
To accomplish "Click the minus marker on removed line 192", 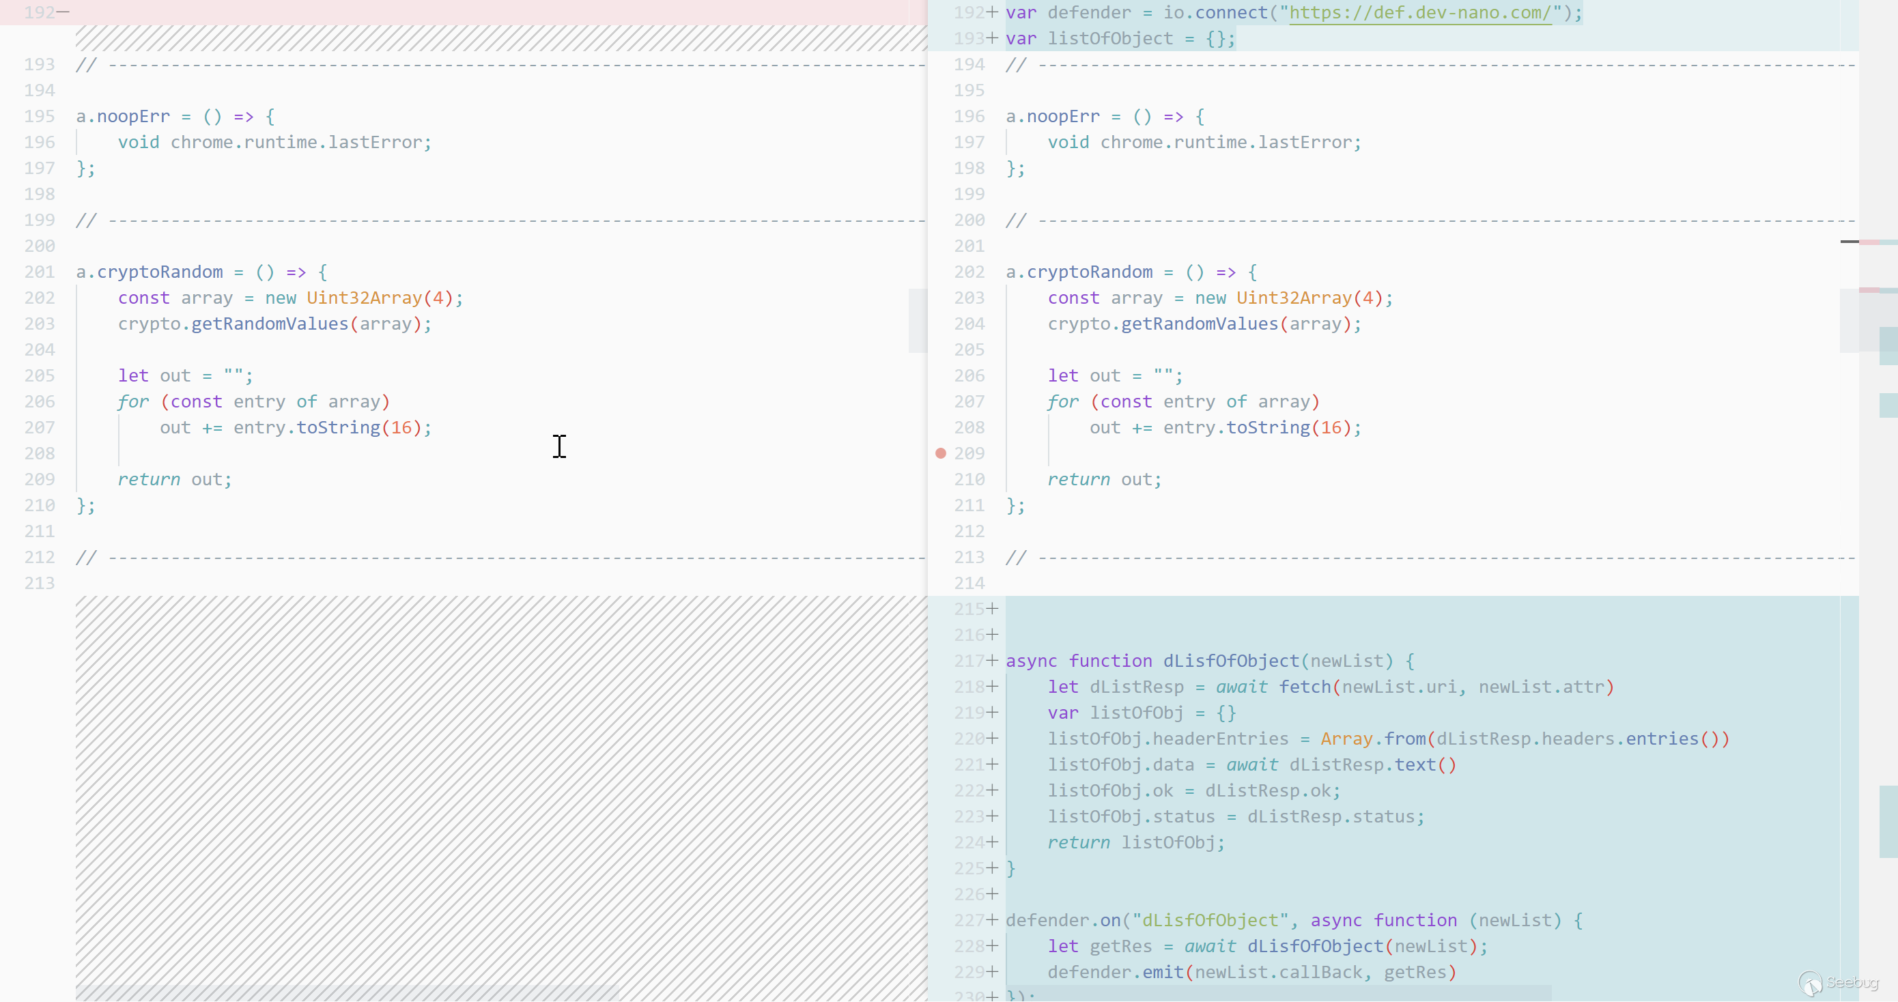I will coord(63,12).
